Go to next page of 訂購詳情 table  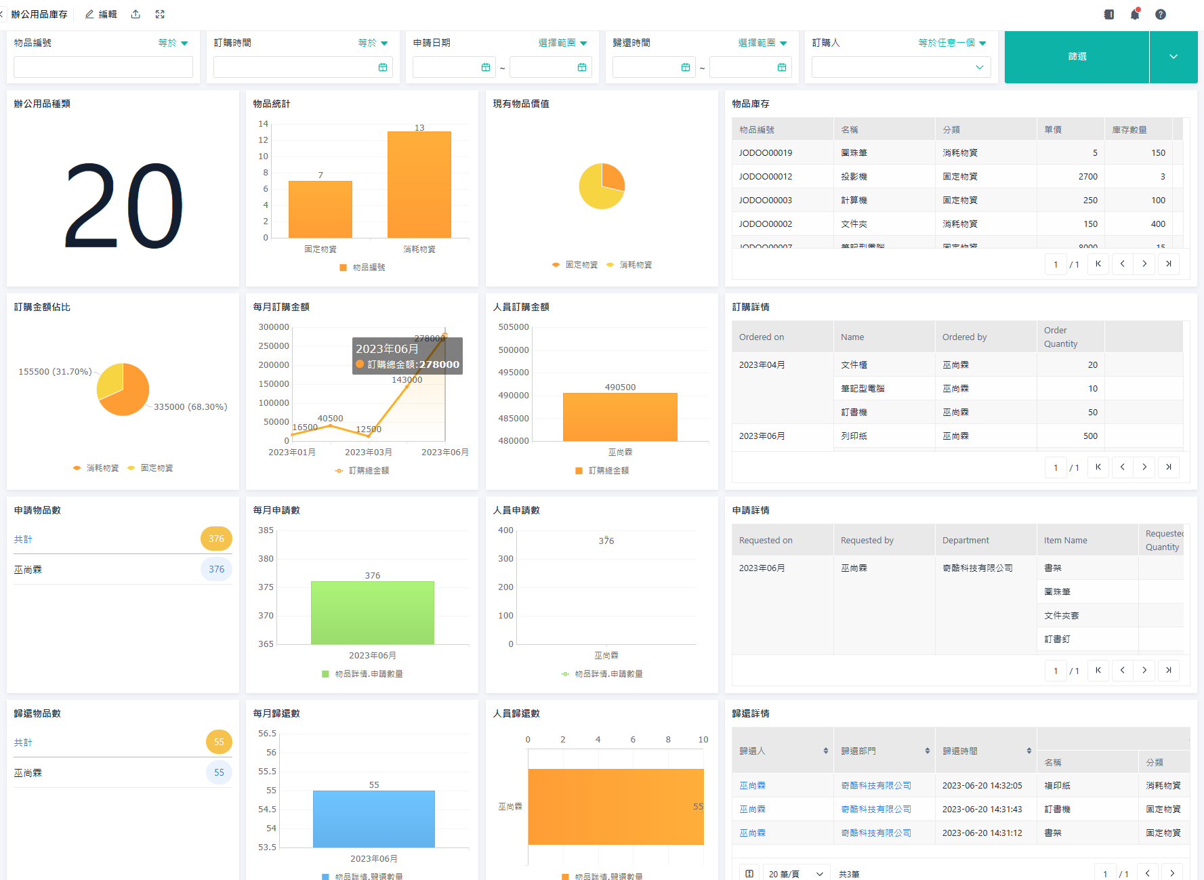1144,467
